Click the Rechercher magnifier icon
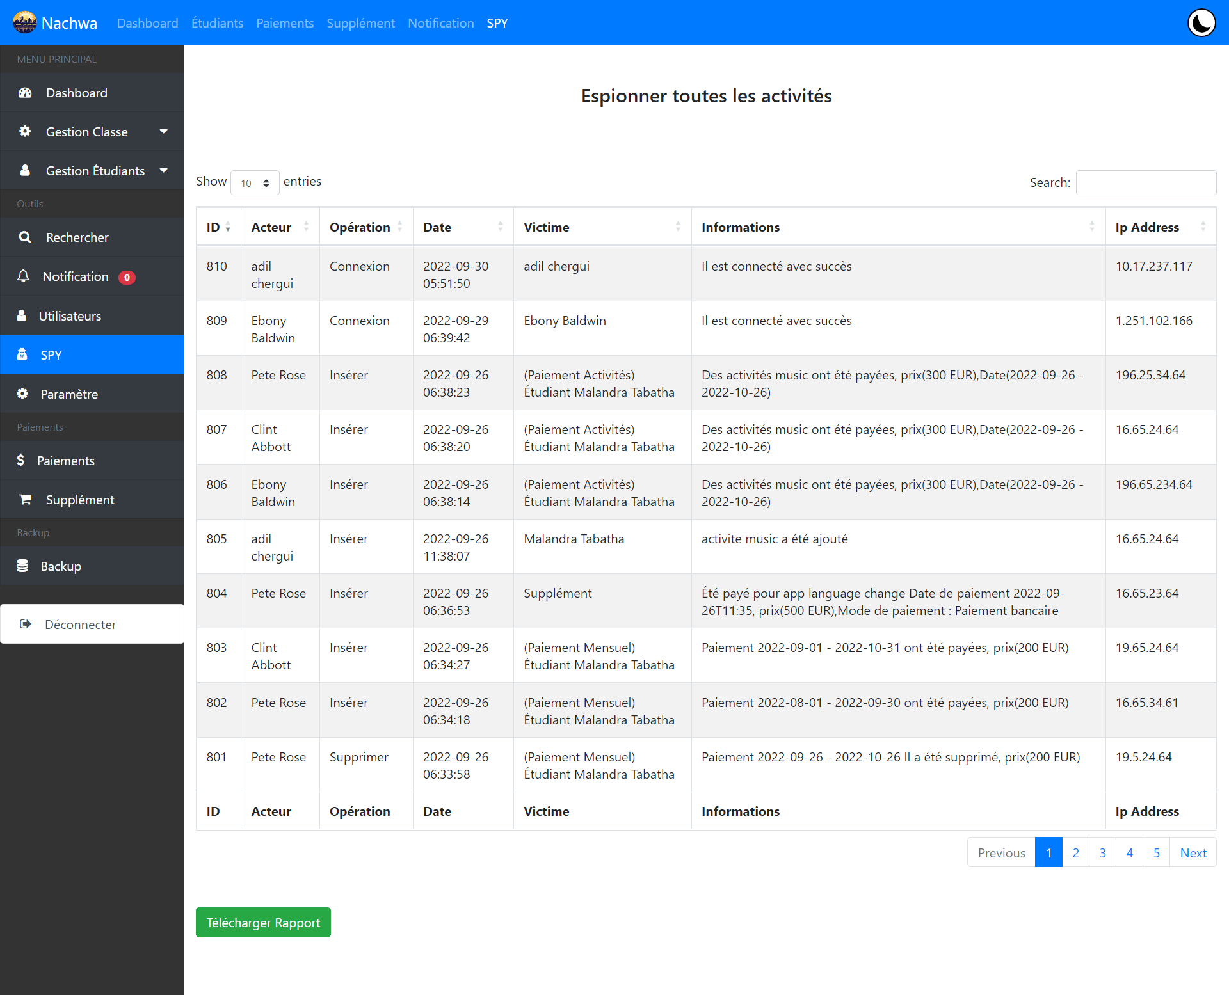Viewport: 1229px width, 995px height. 25,237
